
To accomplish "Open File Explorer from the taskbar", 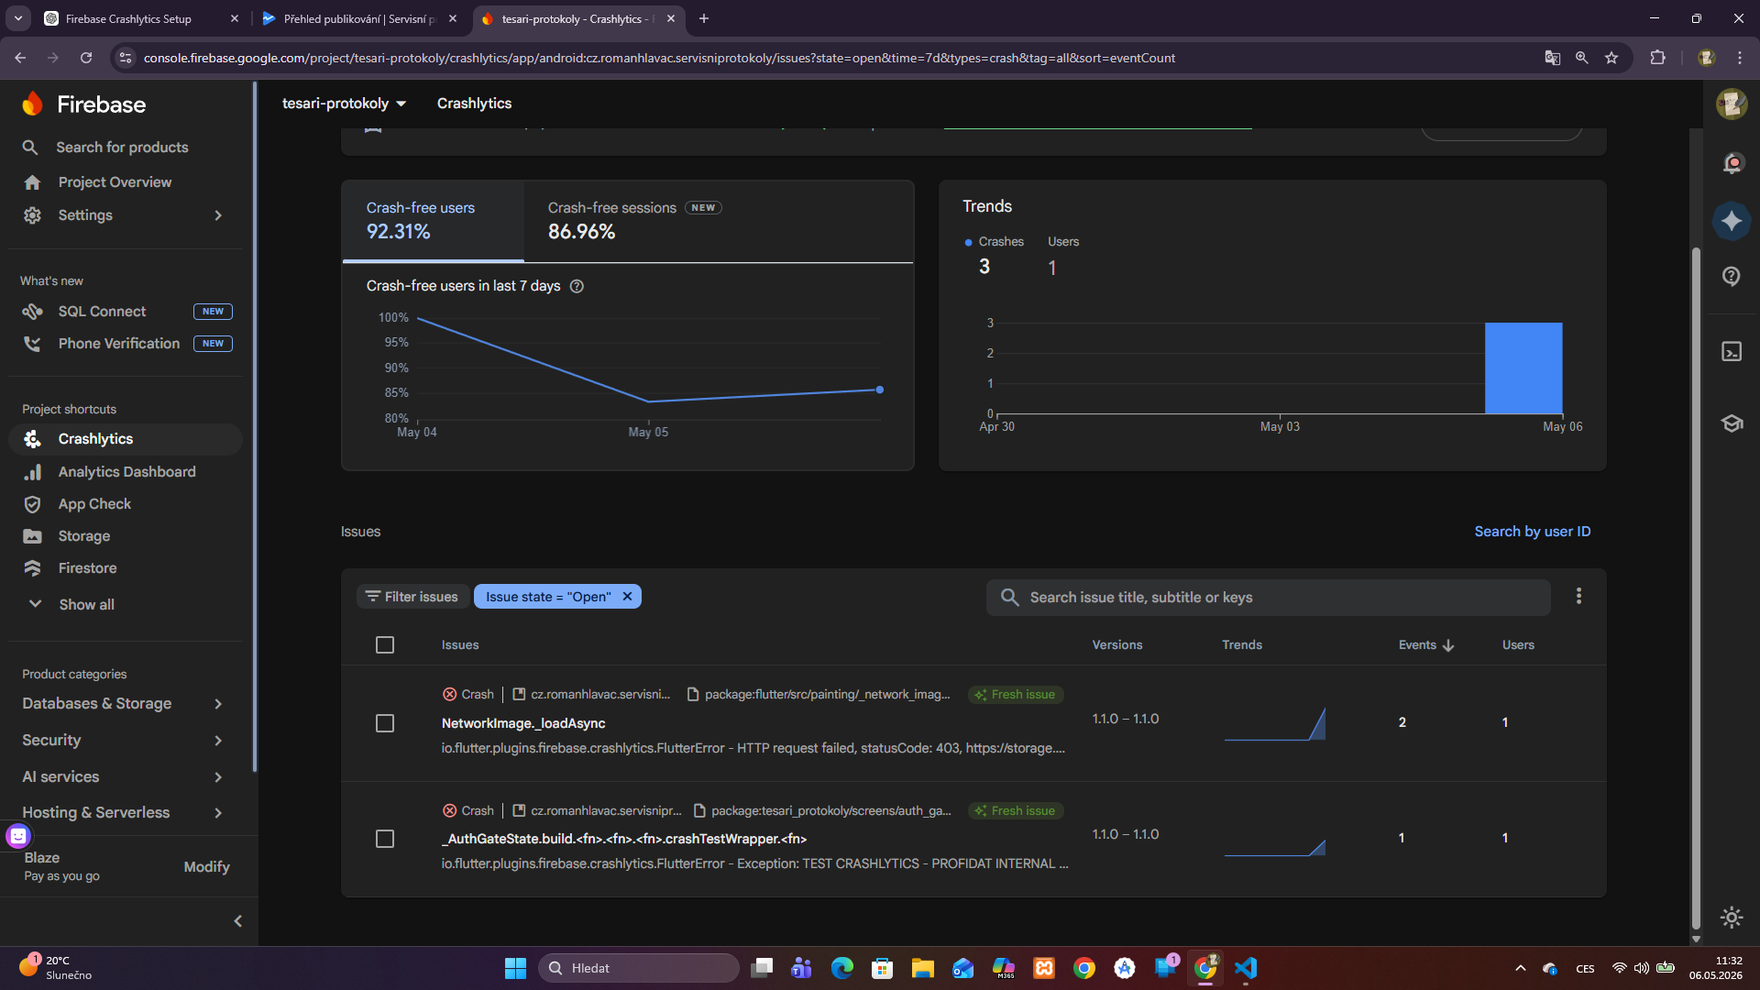I will point(923,968).
